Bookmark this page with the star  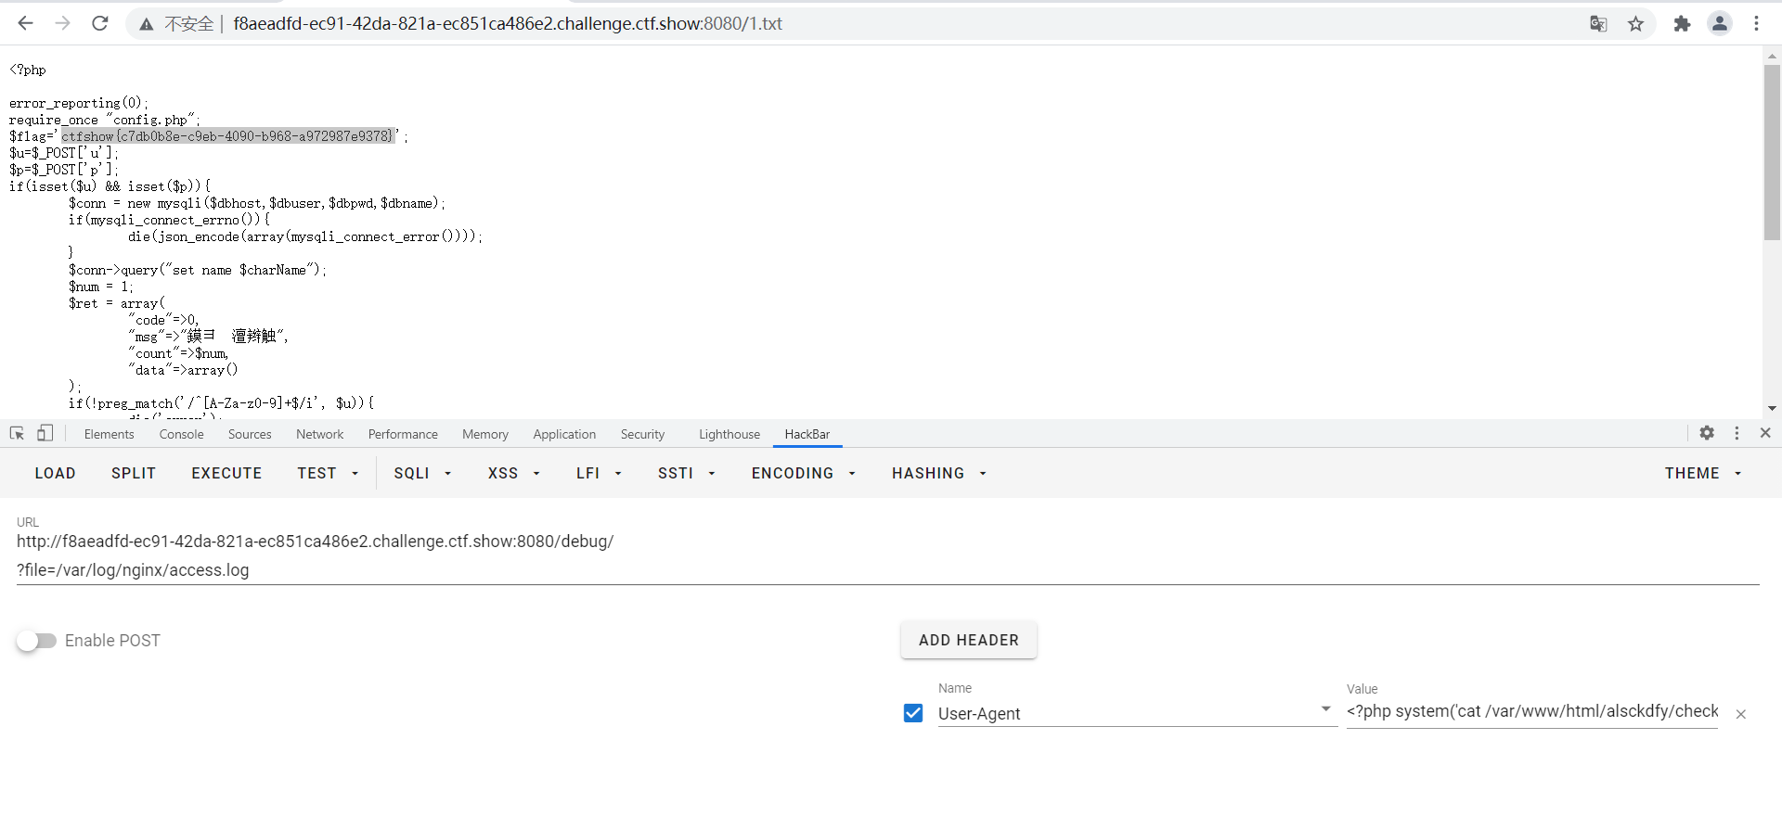point(1635,24)
